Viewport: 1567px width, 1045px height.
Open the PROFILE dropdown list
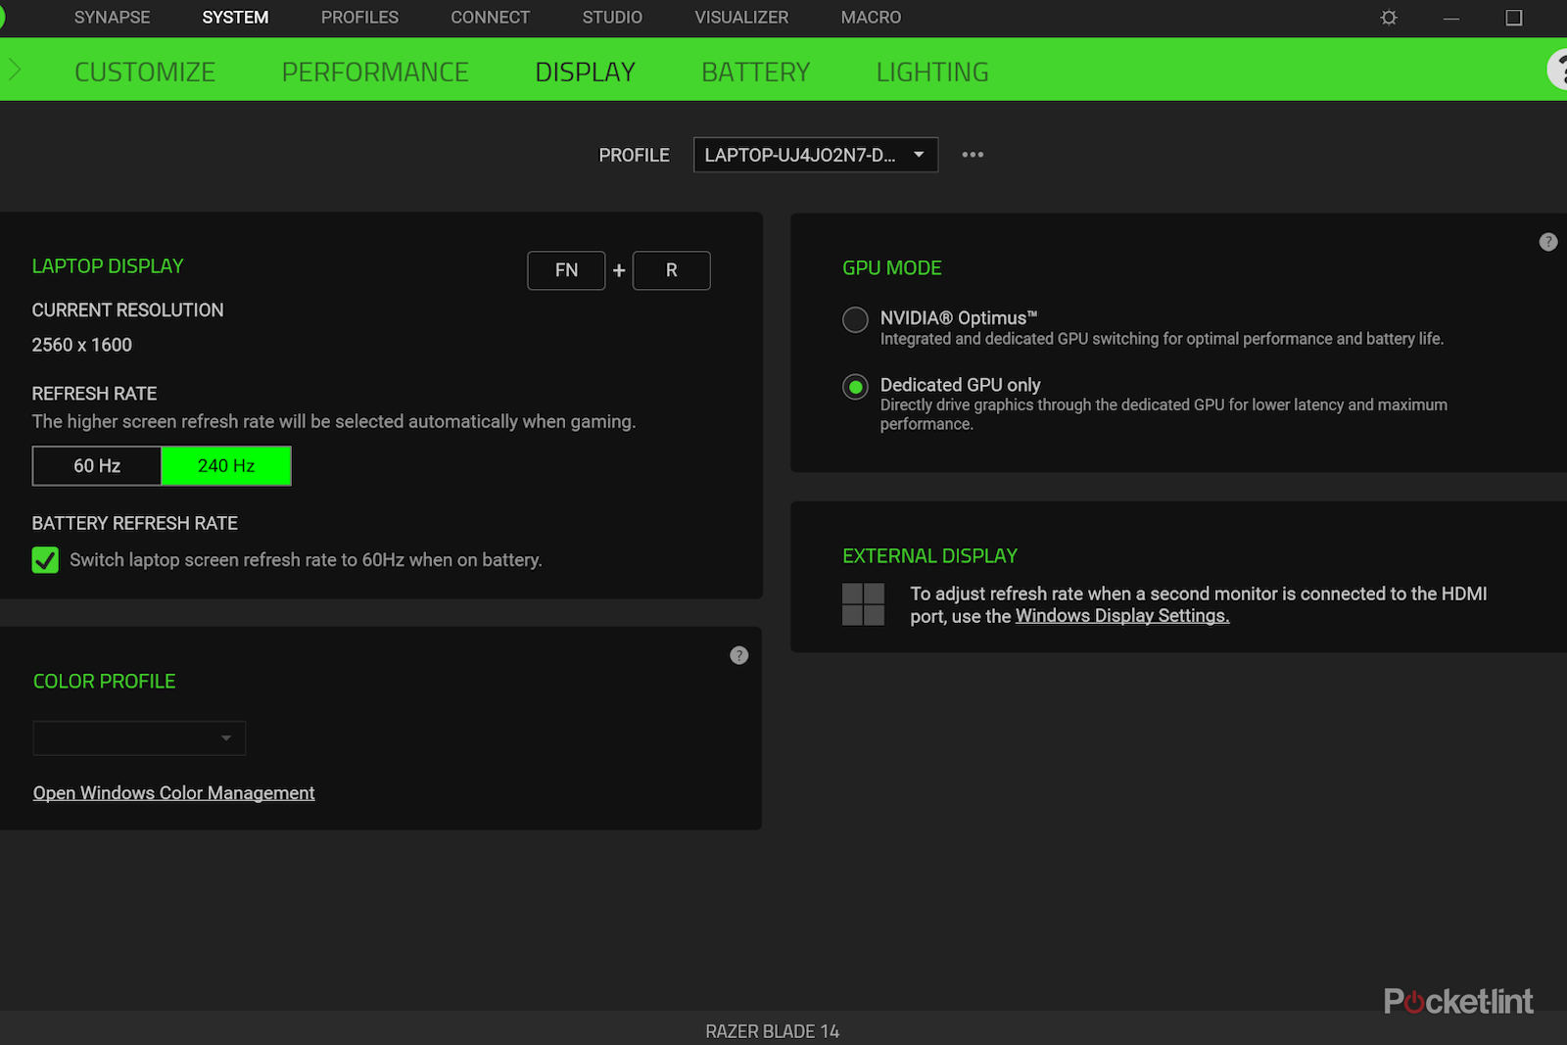point(815,155)
